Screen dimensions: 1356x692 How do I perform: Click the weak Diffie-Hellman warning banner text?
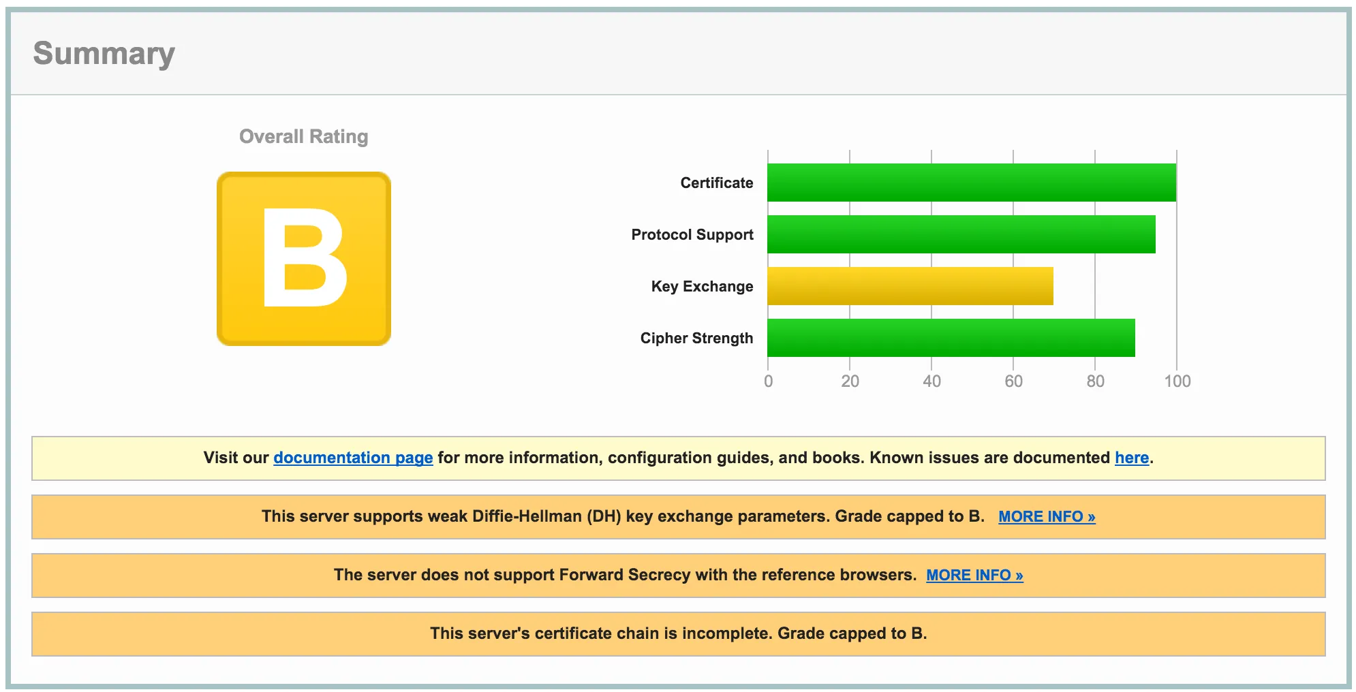click(622, 516)
